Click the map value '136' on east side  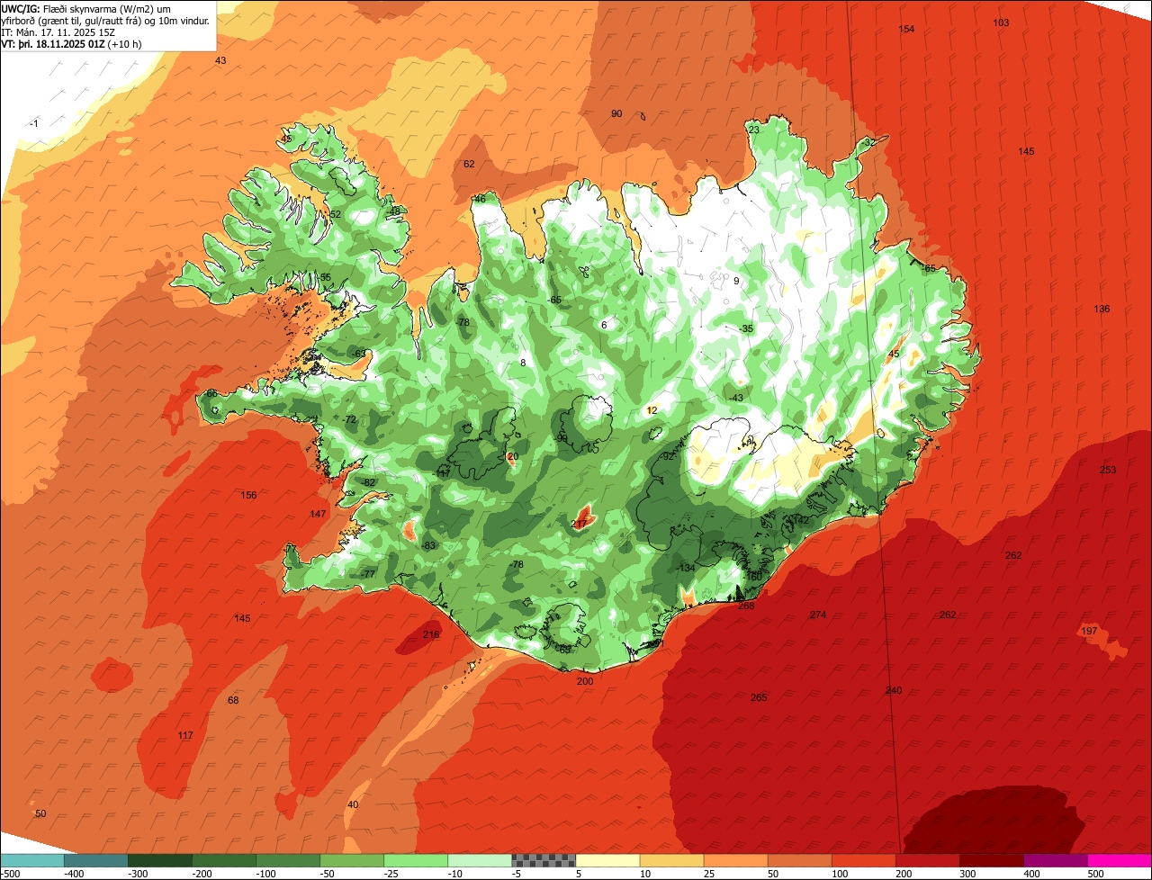[1102, 309]
